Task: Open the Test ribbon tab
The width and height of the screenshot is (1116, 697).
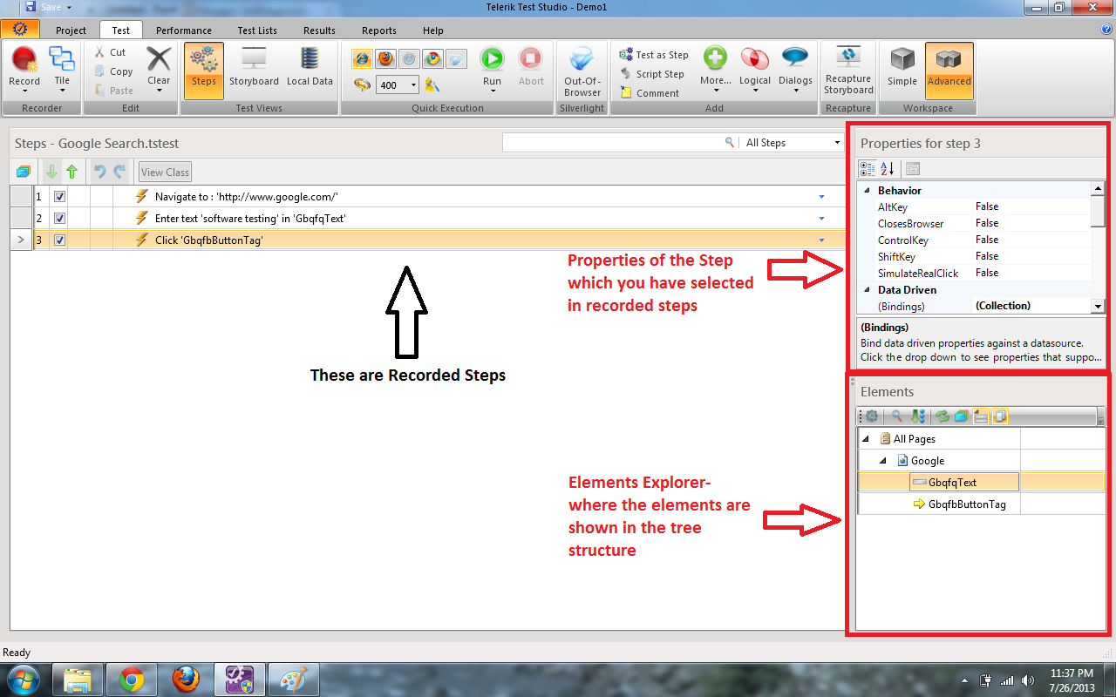Action: tap(121, 30)
